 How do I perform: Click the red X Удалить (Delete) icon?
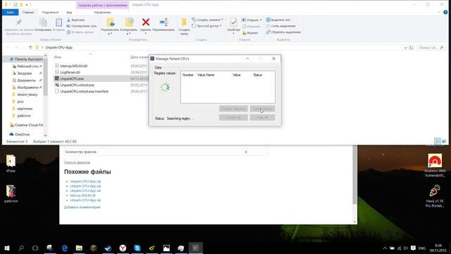(x=146, y=22)
